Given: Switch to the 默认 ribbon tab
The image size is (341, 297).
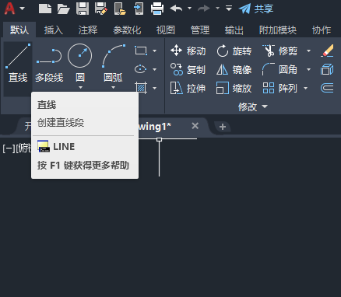Looking at the screenshot, I should [x=19, y=30].
